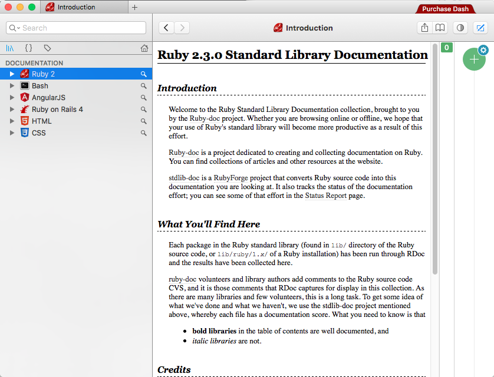Click the annotation compose icon in the toolbar
The width and height of the screenshot is (494, 377).
[x=480, y=28]
